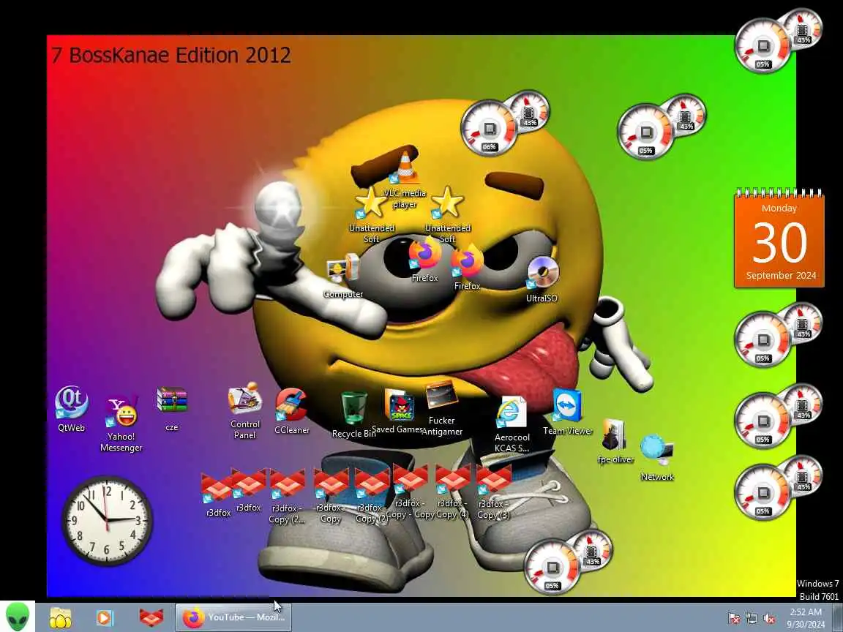Select the fpe oliver icon
843x632 pixels.
tap(615, 442)
